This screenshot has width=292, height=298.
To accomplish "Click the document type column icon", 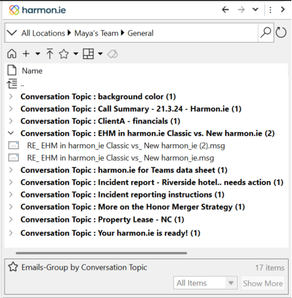I will tap(12, 70).
